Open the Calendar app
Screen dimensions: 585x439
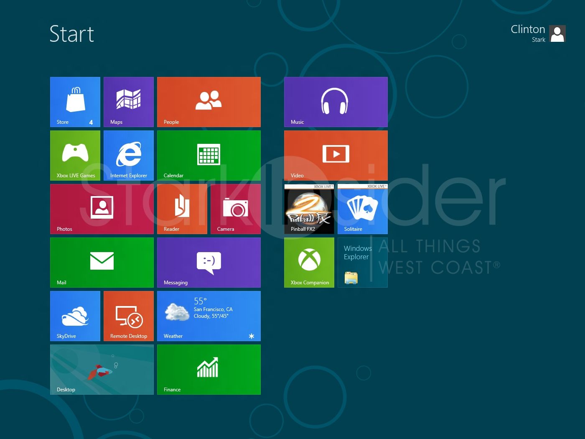pyautogui.click(x=209, y=155)
